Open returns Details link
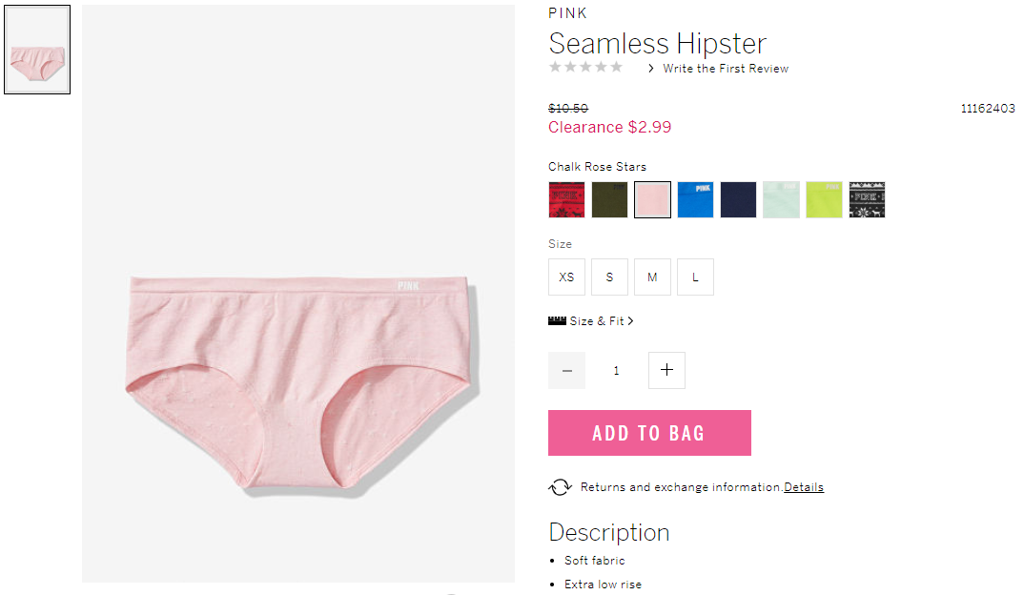Viewport: 1024px width, 595px height. pos(803,487)
